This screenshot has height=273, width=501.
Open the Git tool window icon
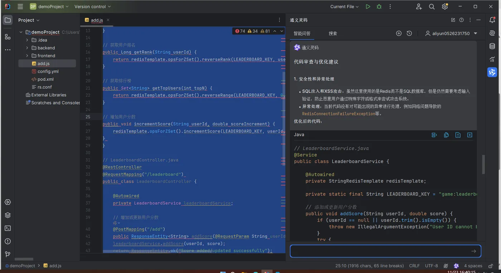pos(8,254)
